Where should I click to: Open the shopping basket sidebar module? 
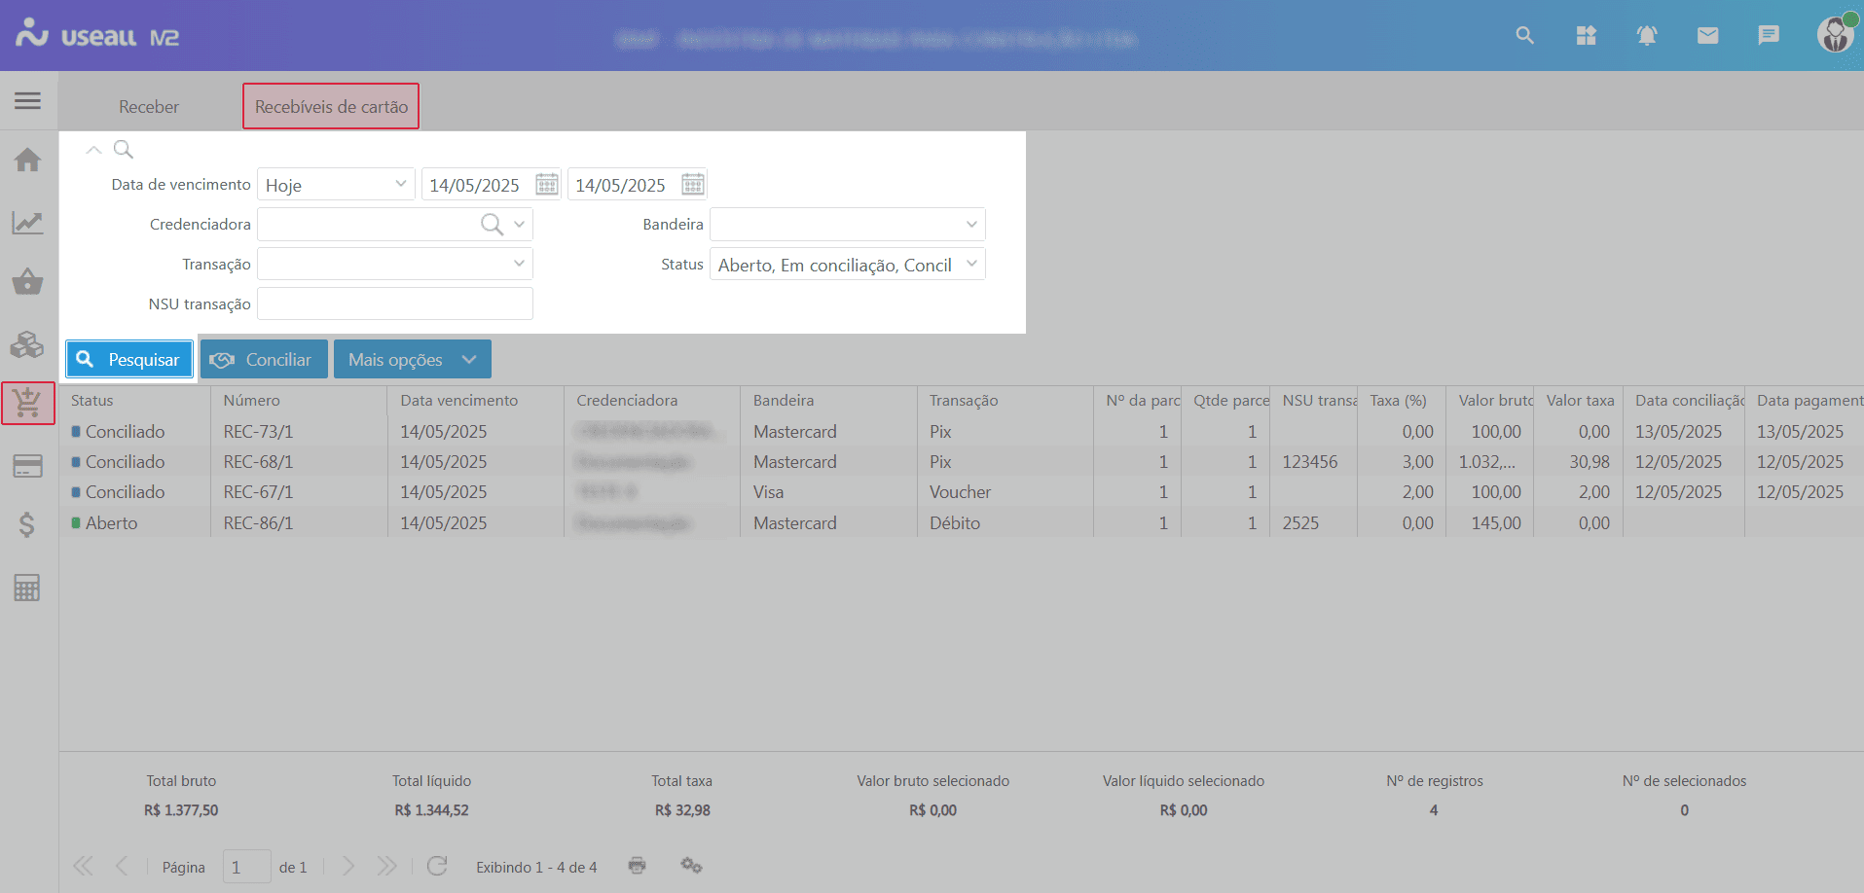pos(27,282)
